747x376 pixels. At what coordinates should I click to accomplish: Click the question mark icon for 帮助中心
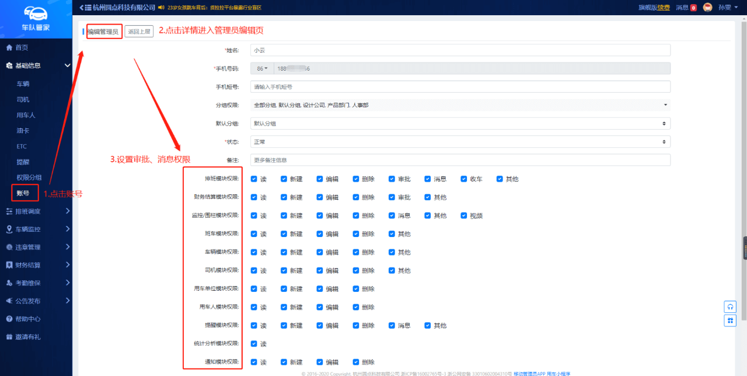[x=9, y=319]
